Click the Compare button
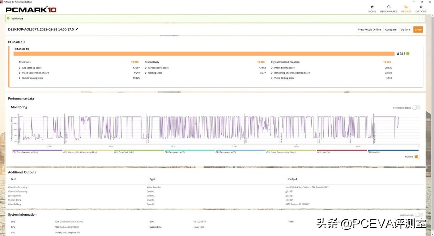 pyautogui.click(x=391, y=30)
